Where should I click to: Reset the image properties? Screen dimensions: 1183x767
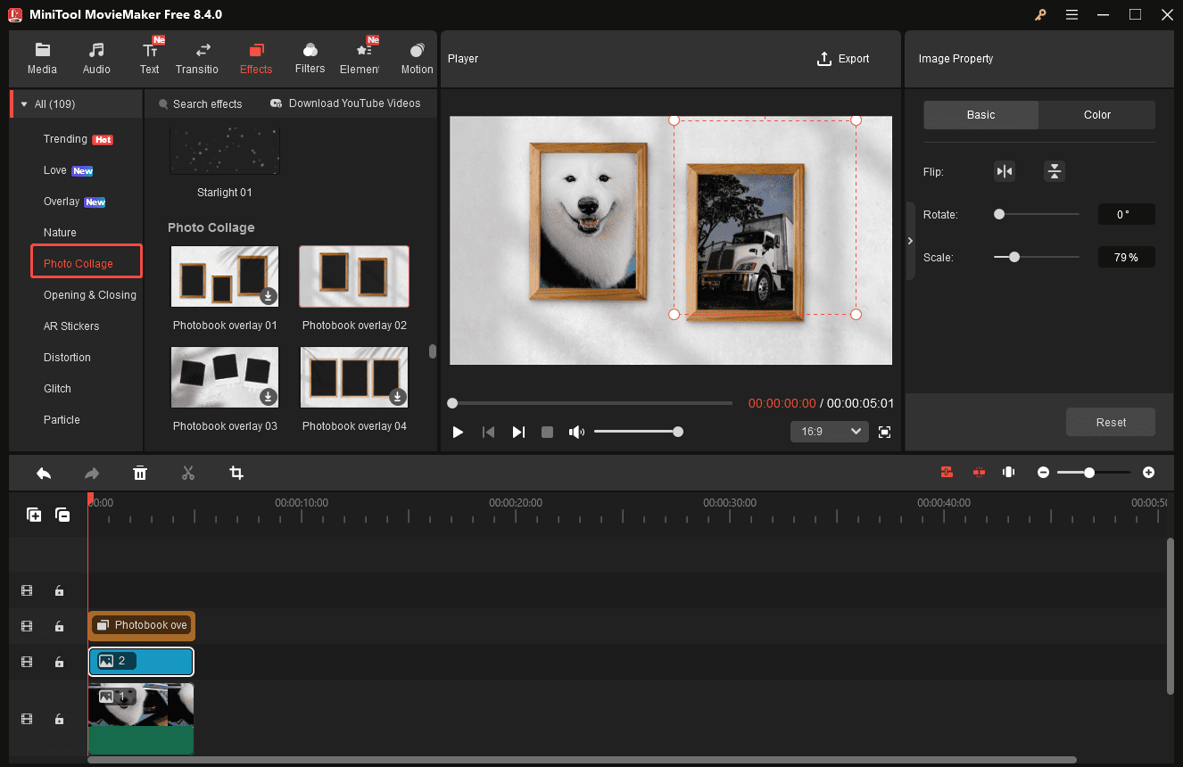click(x=1110, y=422)
